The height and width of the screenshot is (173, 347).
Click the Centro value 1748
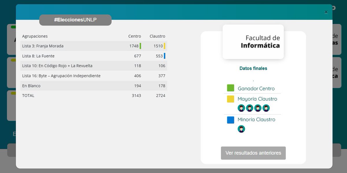(134, 46)
